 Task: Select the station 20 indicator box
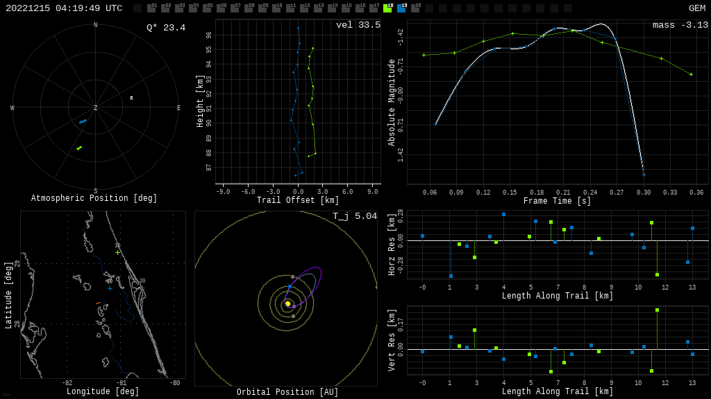pyautogui.click(x=415, y=8)
